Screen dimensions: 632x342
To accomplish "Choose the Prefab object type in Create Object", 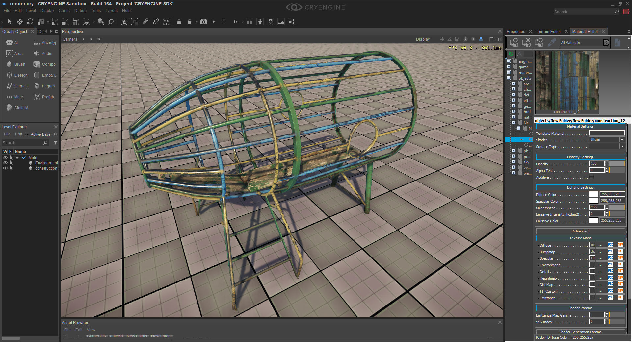I will [x=44, y=97].
